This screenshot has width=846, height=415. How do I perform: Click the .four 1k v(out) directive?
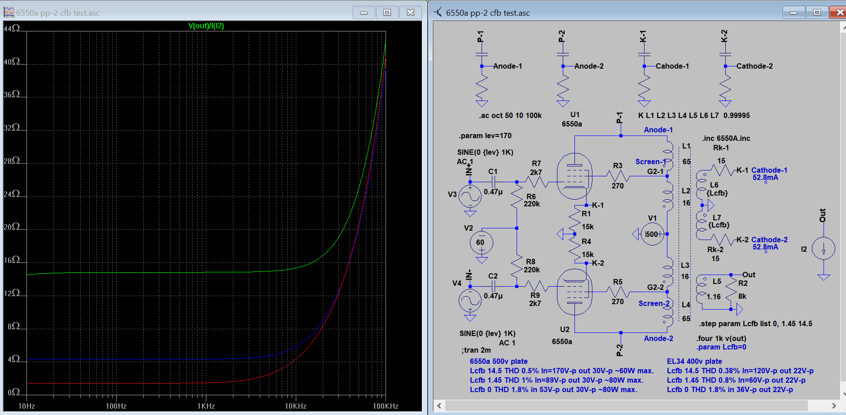tap(722, 338)
